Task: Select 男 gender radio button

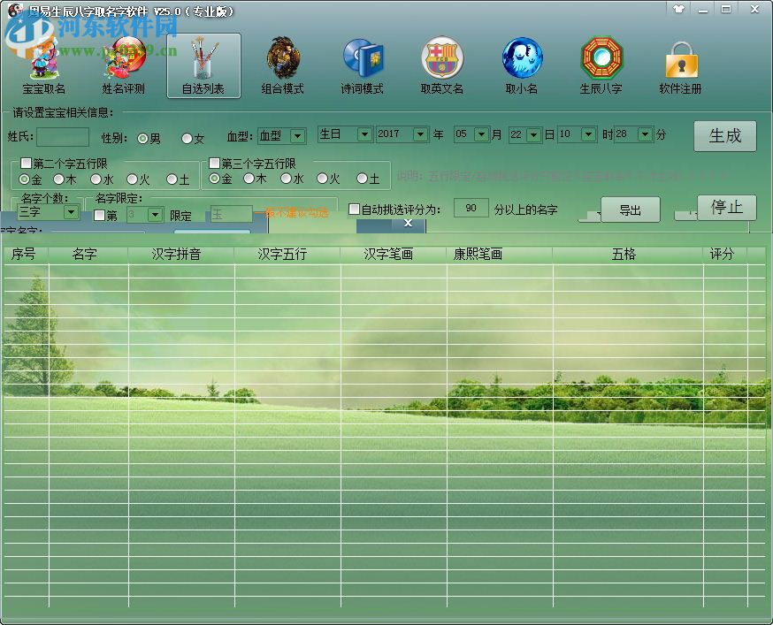Action: click(142, 139)
